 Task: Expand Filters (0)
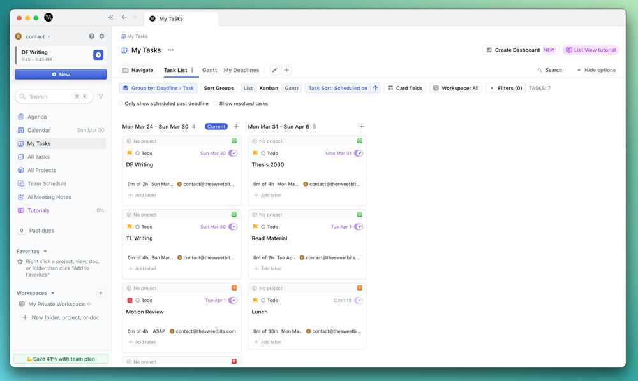(x=506, y=88)
